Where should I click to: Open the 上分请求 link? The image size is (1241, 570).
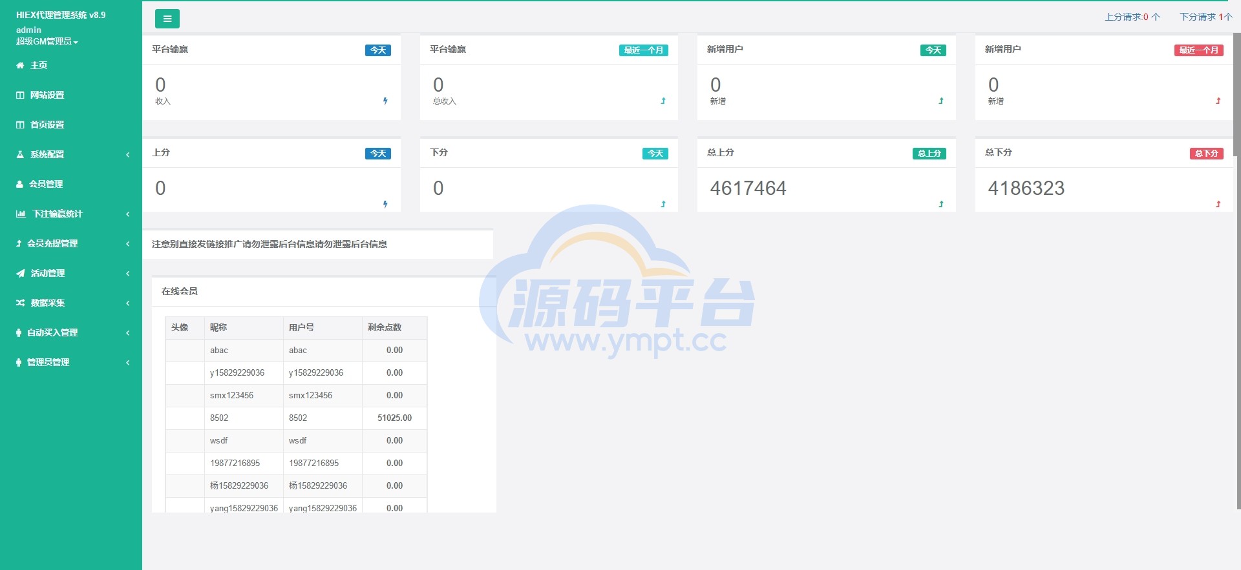(x=1132, y=17)
